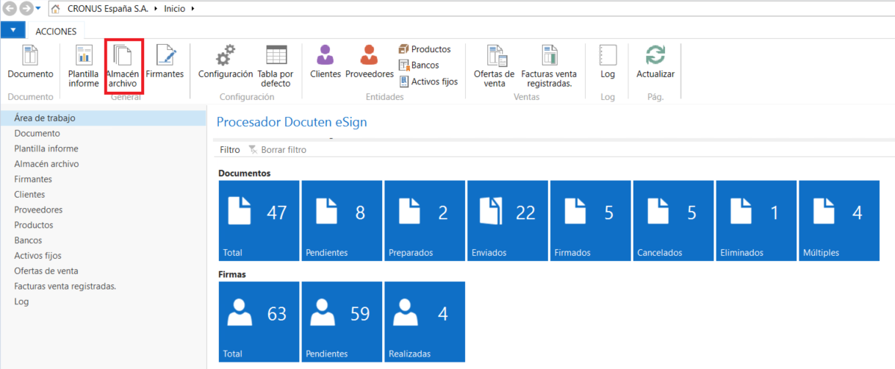The image size is (895, 369).
Task: Open Preparados tile showing 2
Action: 425,221
